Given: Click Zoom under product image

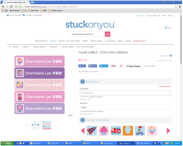Looking at the screenshot, I should click(70, 116).
